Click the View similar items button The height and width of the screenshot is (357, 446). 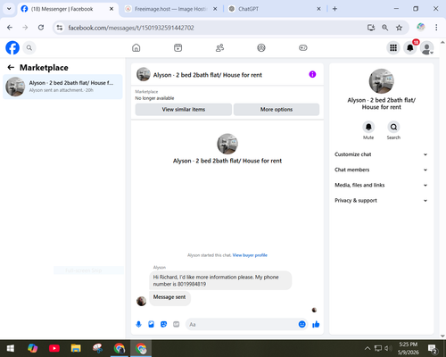(184, 110)
